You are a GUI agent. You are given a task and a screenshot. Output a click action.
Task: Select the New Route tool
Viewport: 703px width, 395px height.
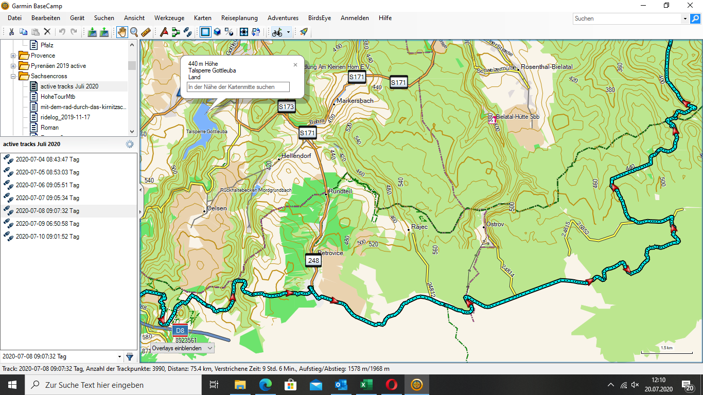(x=176, y=32)
